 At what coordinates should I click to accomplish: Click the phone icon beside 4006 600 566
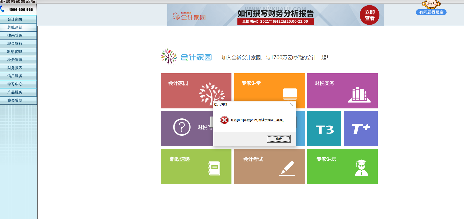point(2,9)
